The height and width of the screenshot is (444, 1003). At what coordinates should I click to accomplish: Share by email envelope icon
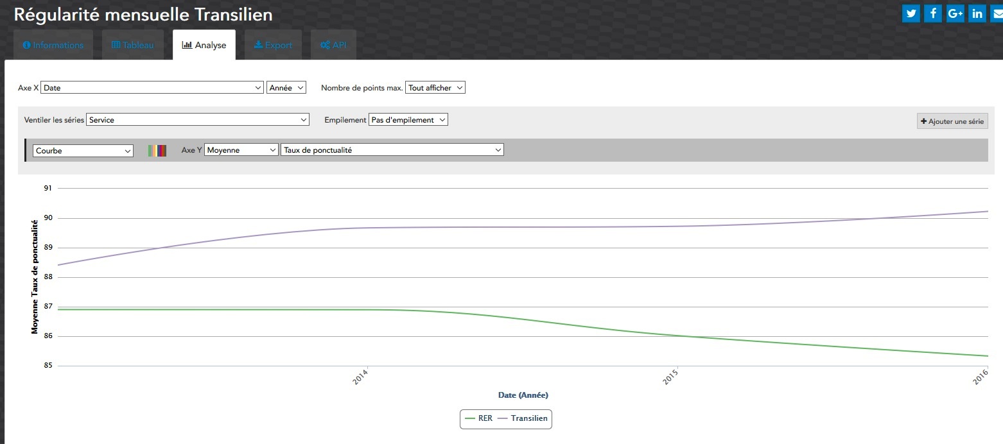click(997, 13)
